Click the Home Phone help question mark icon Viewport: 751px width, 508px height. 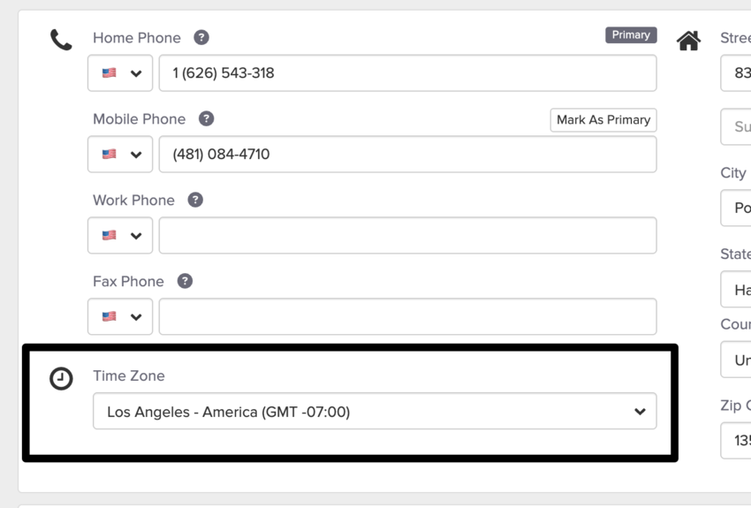coord(201,38)
